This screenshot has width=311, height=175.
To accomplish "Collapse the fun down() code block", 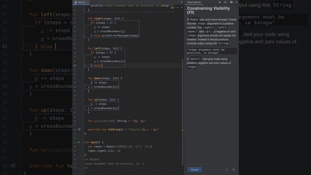I will (84, 78).
